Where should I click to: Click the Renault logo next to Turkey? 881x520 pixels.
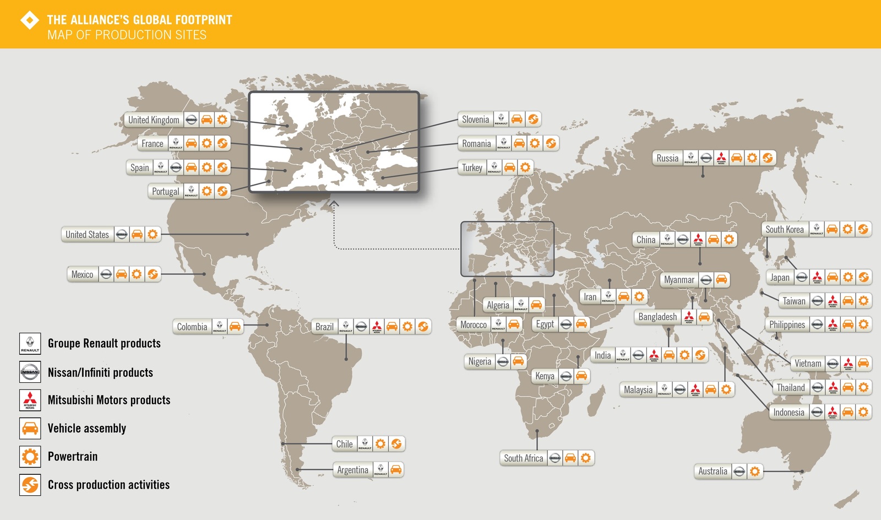[x=494, y=167]
